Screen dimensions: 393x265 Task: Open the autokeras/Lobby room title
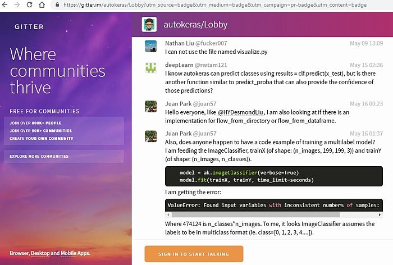click(x=195, y=25)
